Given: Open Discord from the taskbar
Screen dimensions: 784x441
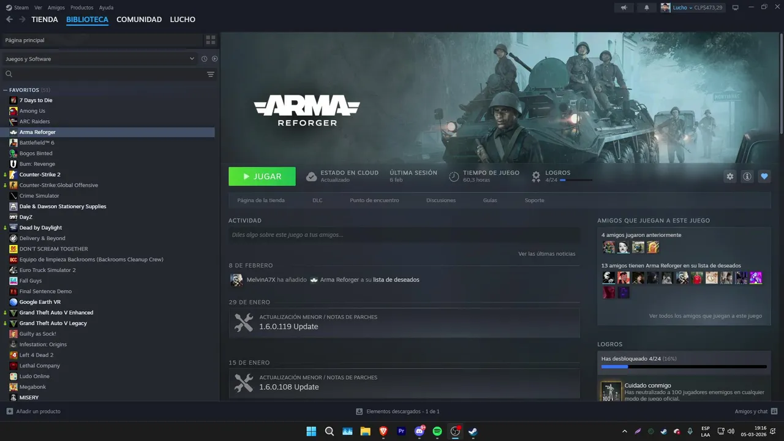Looking at the screenshot, I should tap(420, 431).
